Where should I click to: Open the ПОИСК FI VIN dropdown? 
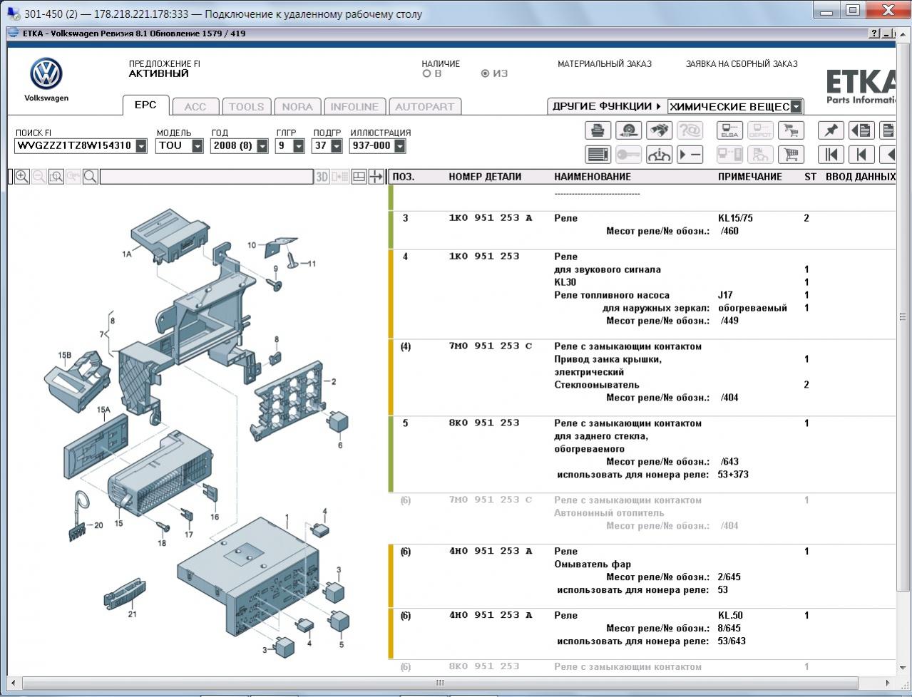(141, 146)
